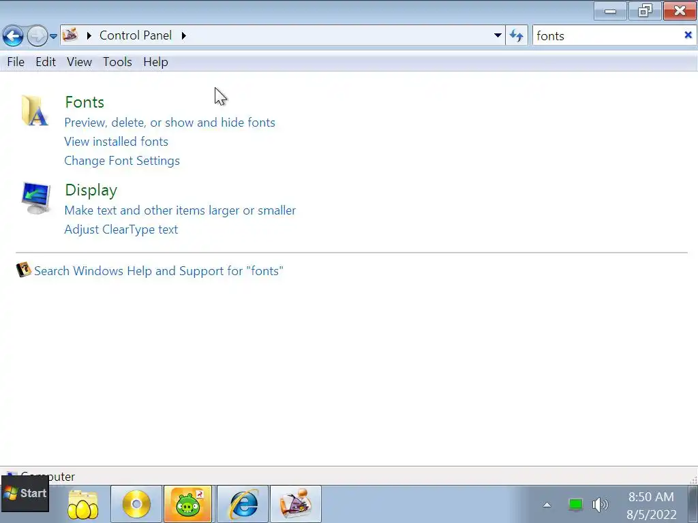The image size is (698, 523).
Task: Click into the search box containing fonts
Action: [607, 35]
